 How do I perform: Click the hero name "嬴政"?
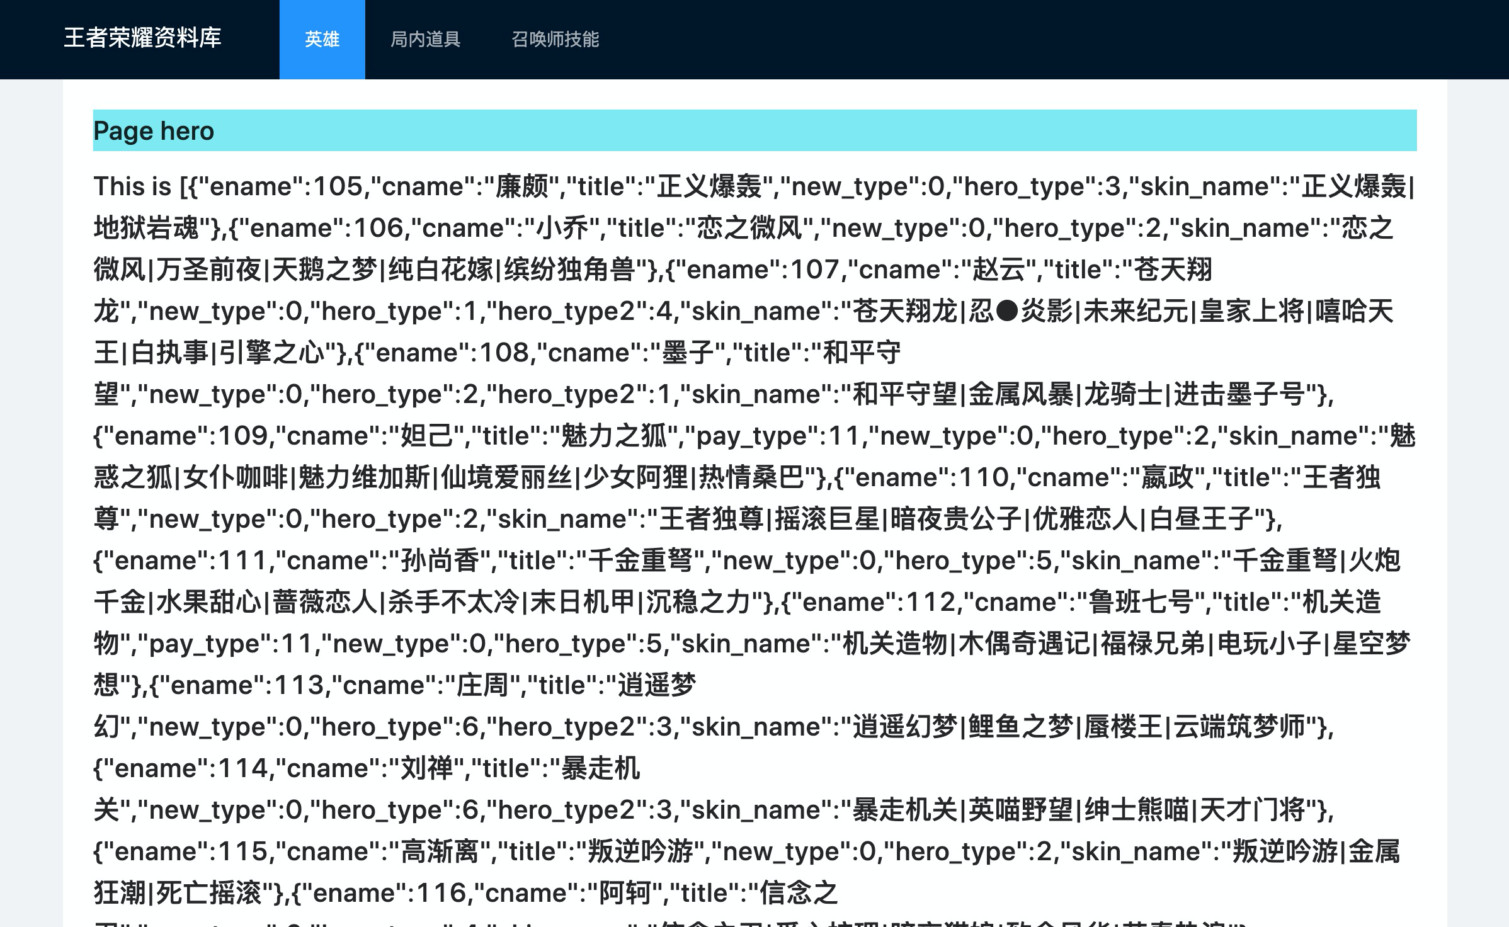pyautogui.click(x=1168, y=477)
